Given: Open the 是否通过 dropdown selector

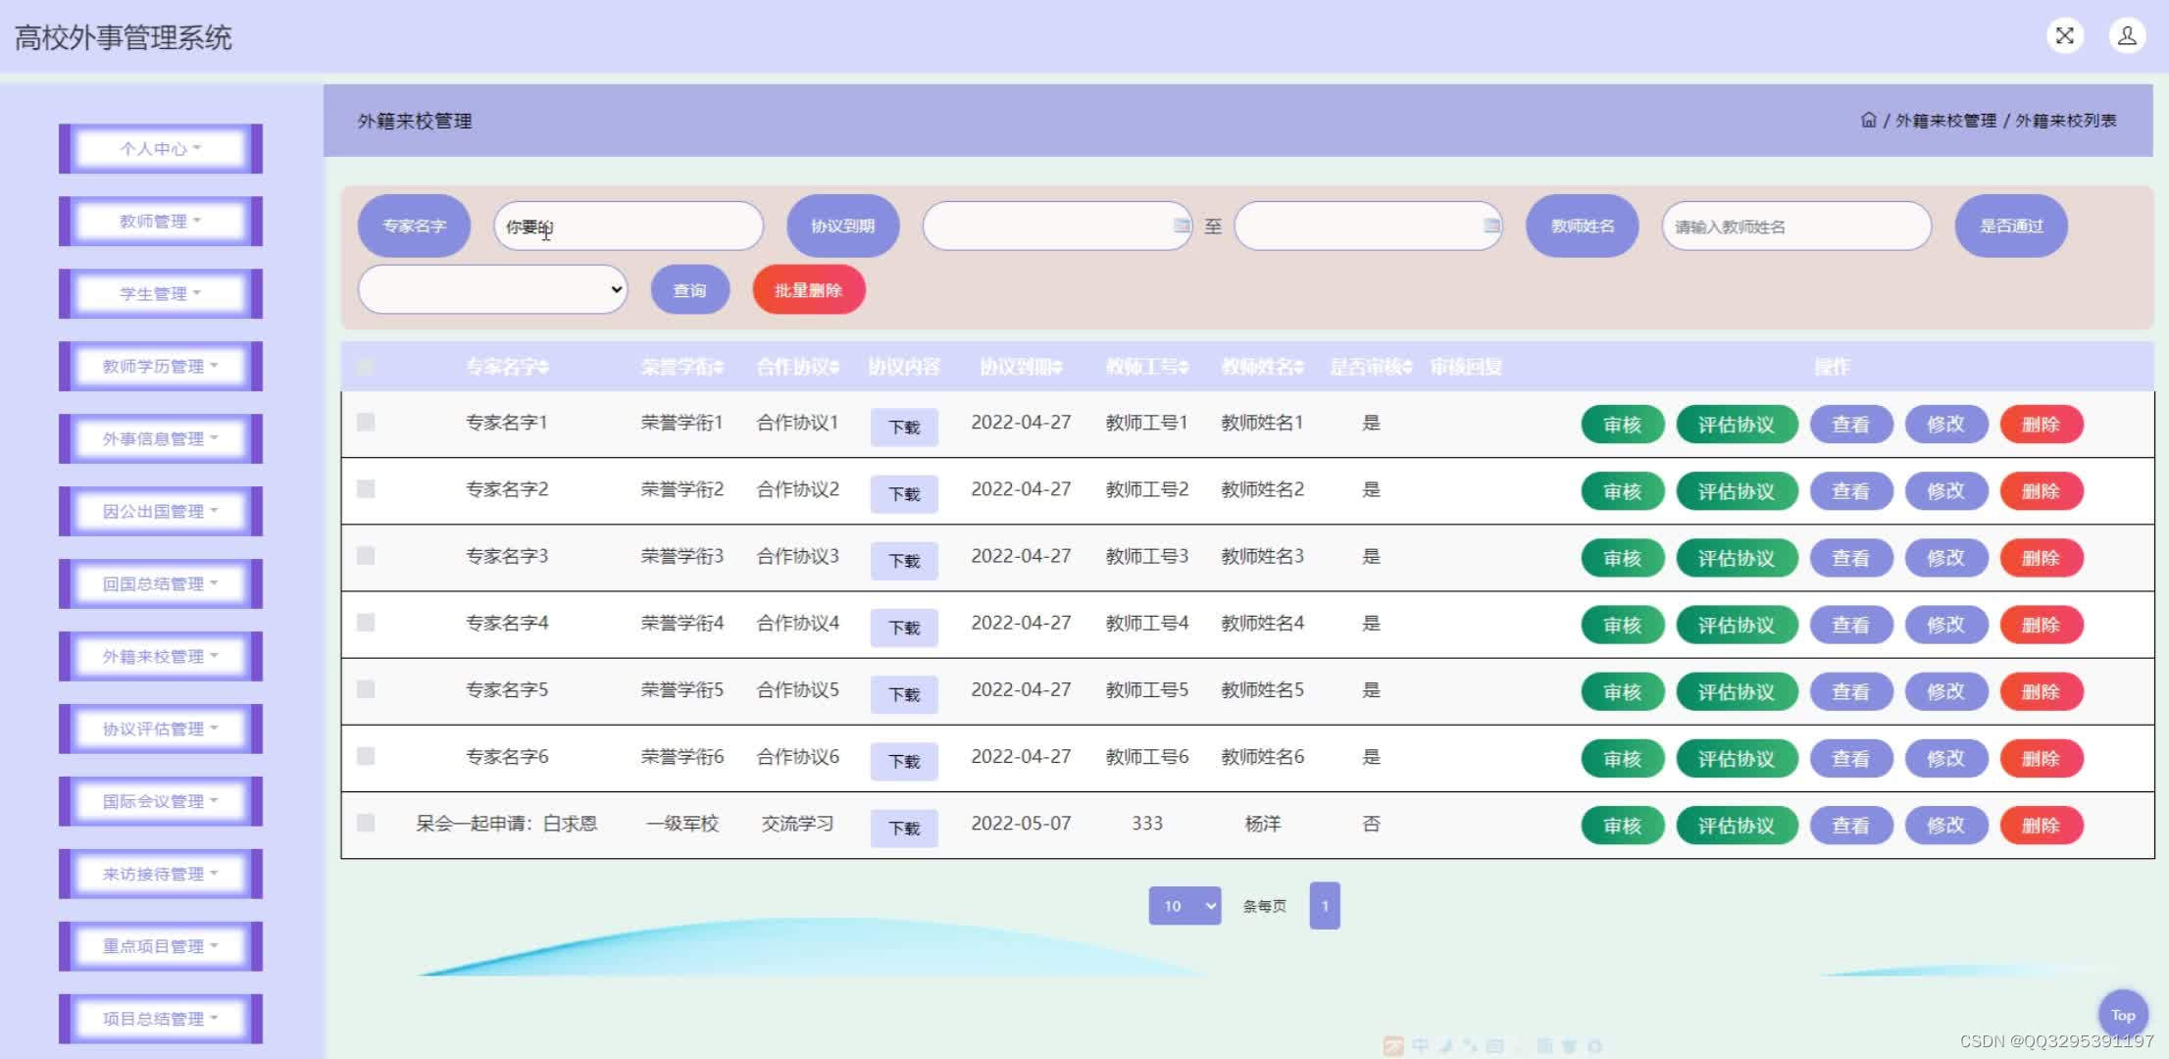Looking at the screenshot, I should (x=493, y=289).
